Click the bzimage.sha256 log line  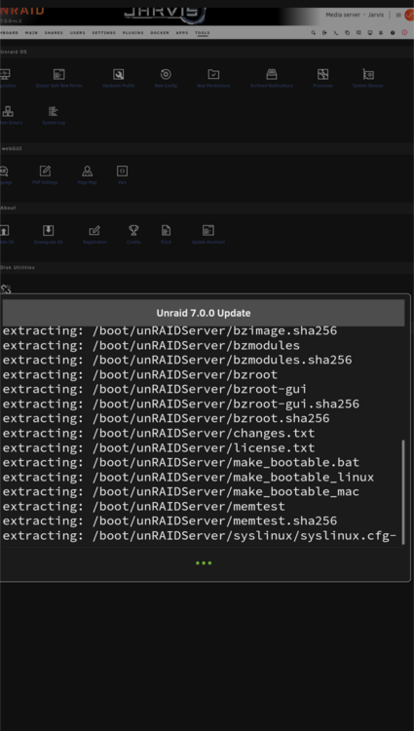click(169, 331)
